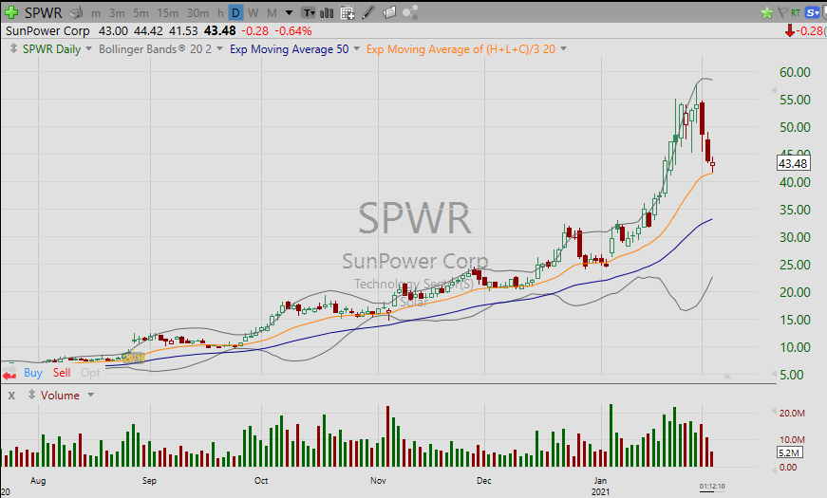Click the bold last price 43.48
This screenshot has height=498, width=827.
click(x=220, y=31)
